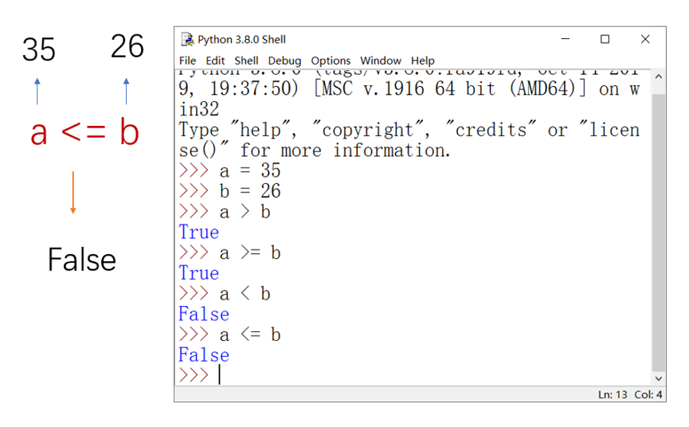The height and width of the screenshot is (427, 689).
Task: Click the 'a < b' line
Action: point(224,293)
